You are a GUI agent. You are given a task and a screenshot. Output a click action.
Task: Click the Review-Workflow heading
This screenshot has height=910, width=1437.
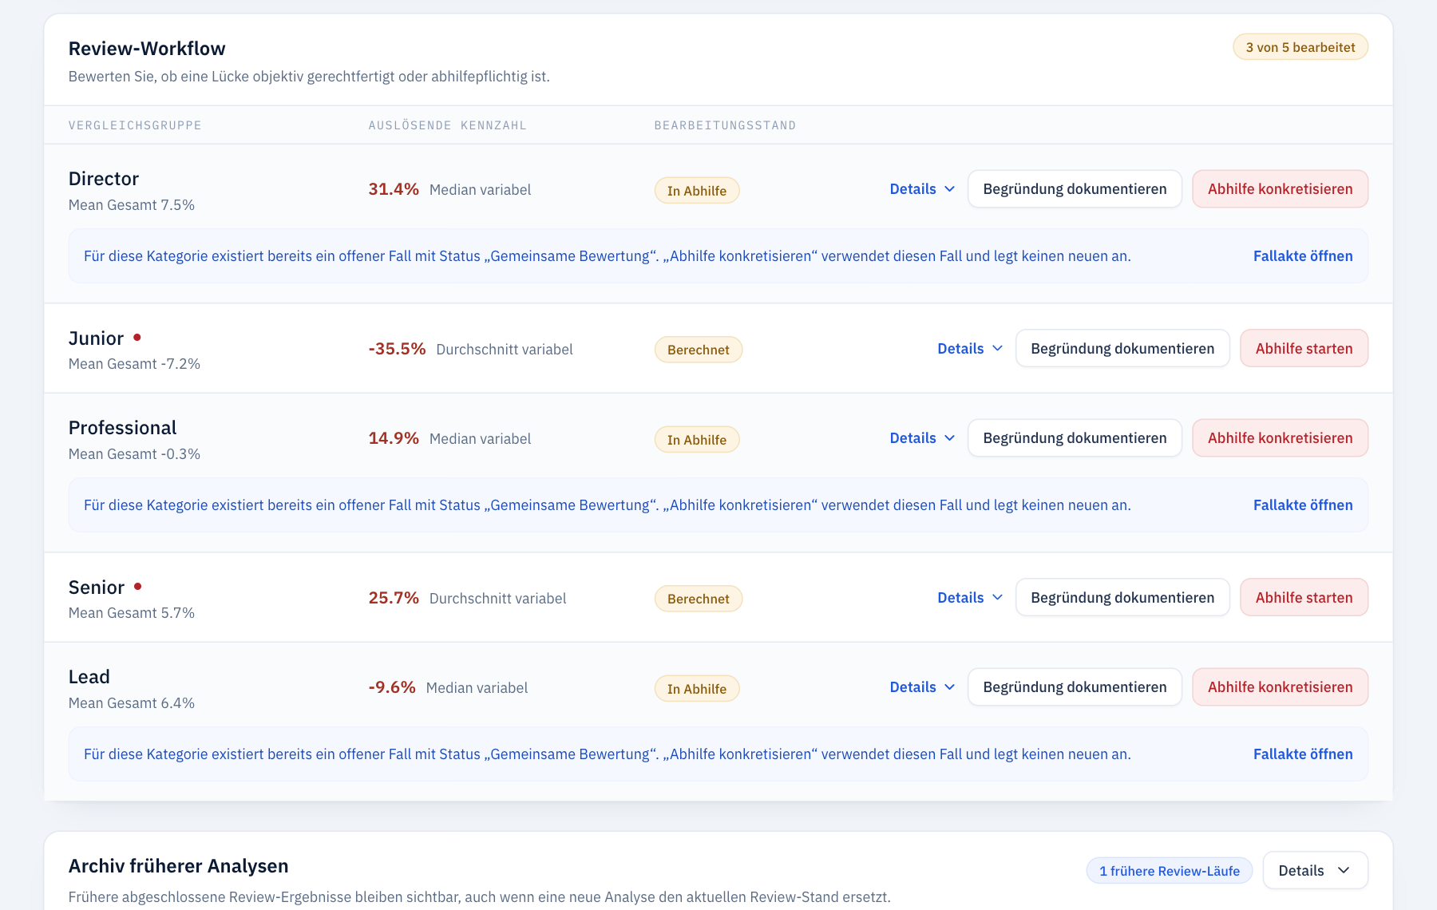point(147,49)
